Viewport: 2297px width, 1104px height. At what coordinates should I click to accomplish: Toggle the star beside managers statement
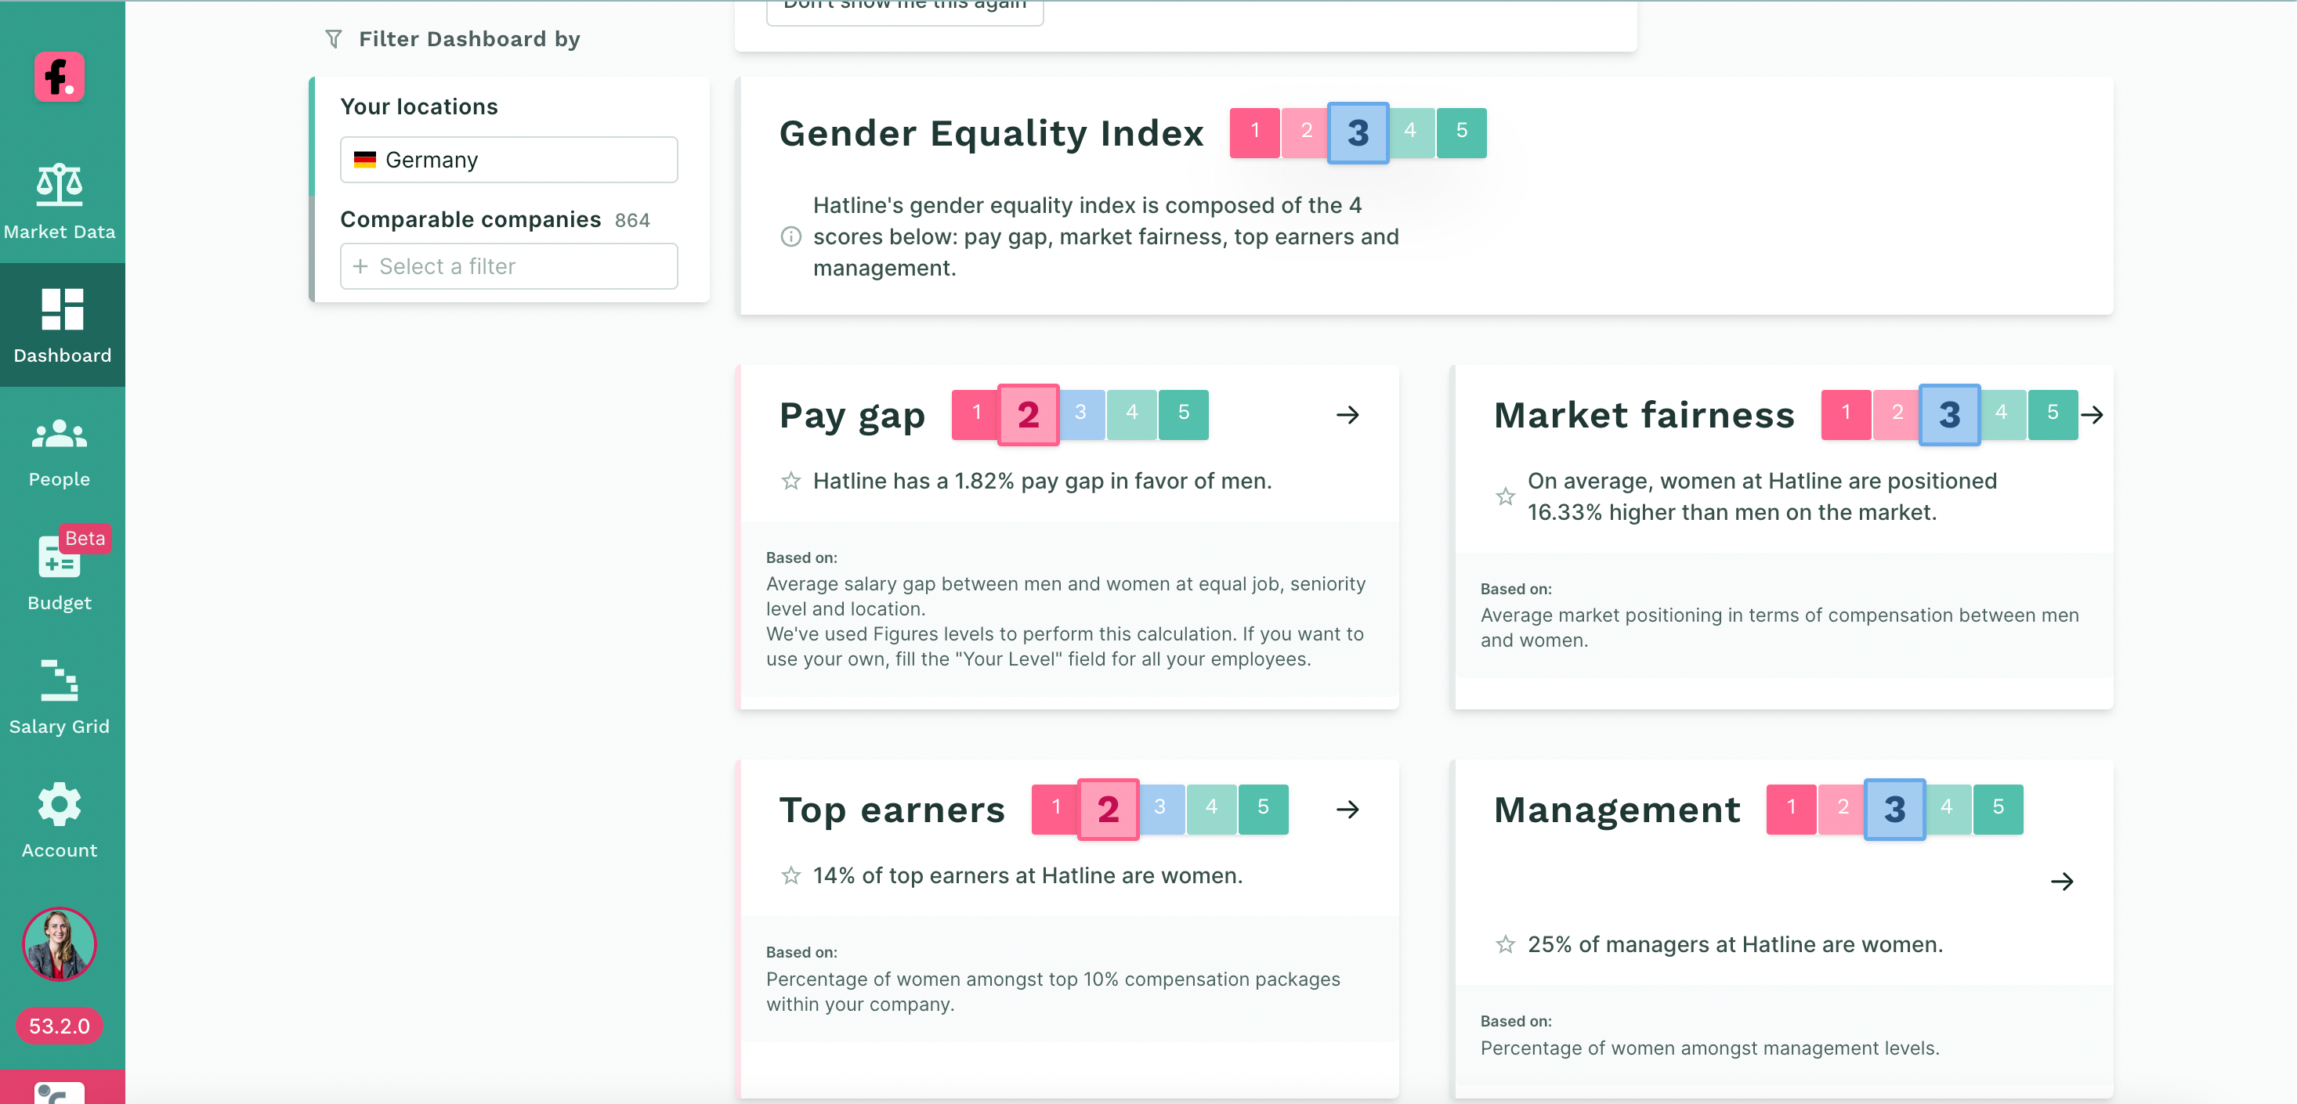1505,944
